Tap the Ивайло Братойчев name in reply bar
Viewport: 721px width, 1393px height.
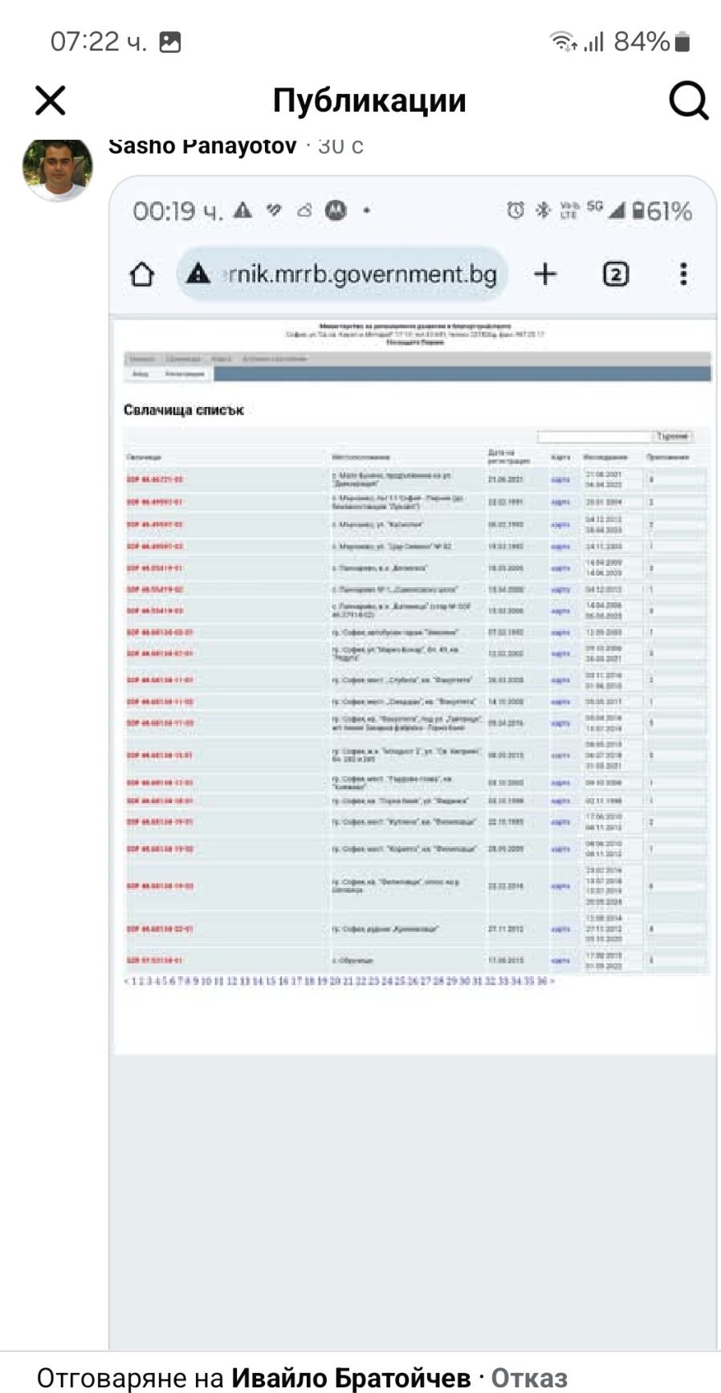[351, 1378]
